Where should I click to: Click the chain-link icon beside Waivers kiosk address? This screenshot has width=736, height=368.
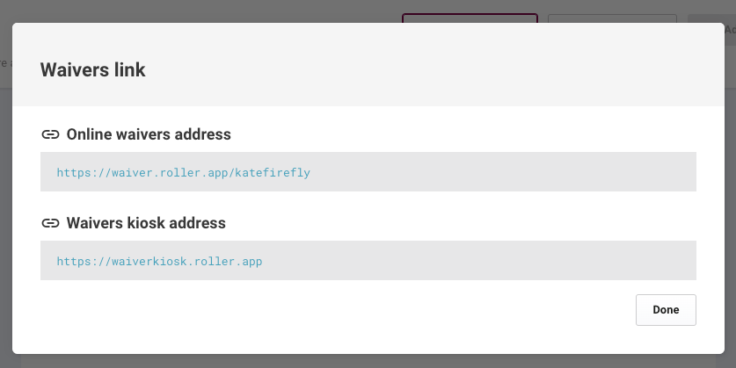tap(50, 223)
